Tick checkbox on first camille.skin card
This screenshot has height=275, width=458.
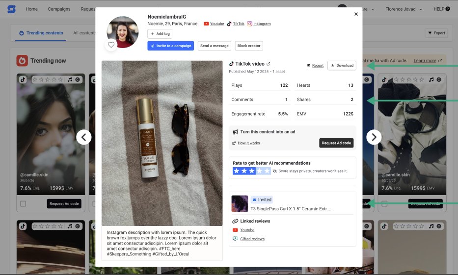click(x=23, y=203)
